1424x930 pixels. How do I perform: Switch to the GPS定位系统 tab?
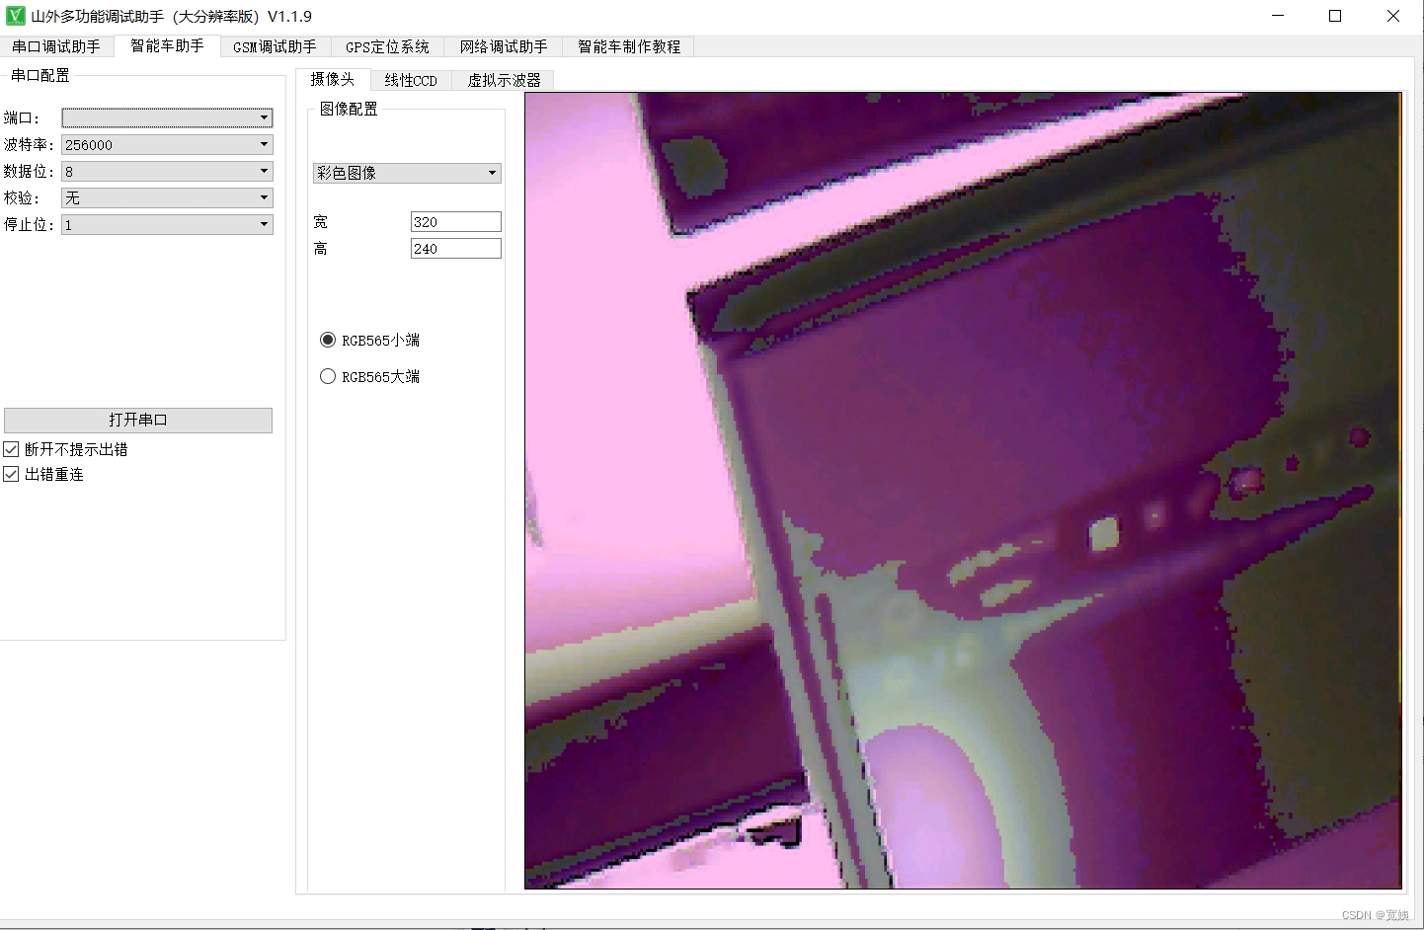(386, 45)
